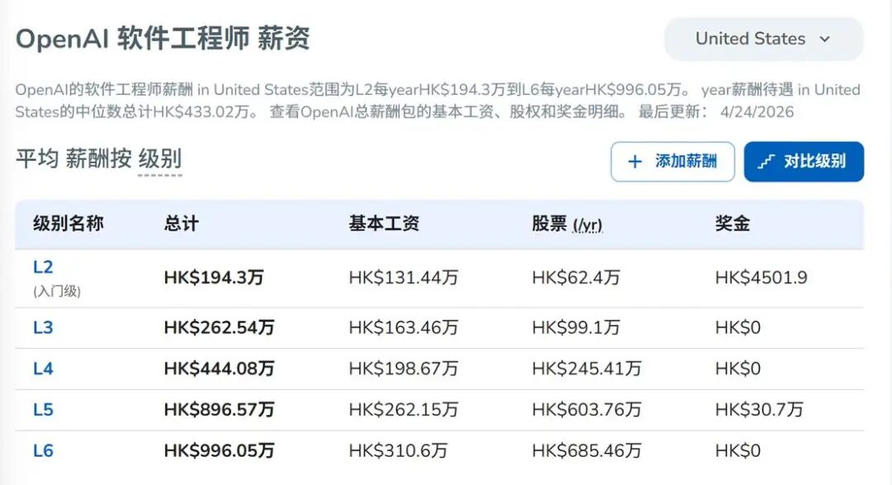Open the L5 level link

(43, 410)
